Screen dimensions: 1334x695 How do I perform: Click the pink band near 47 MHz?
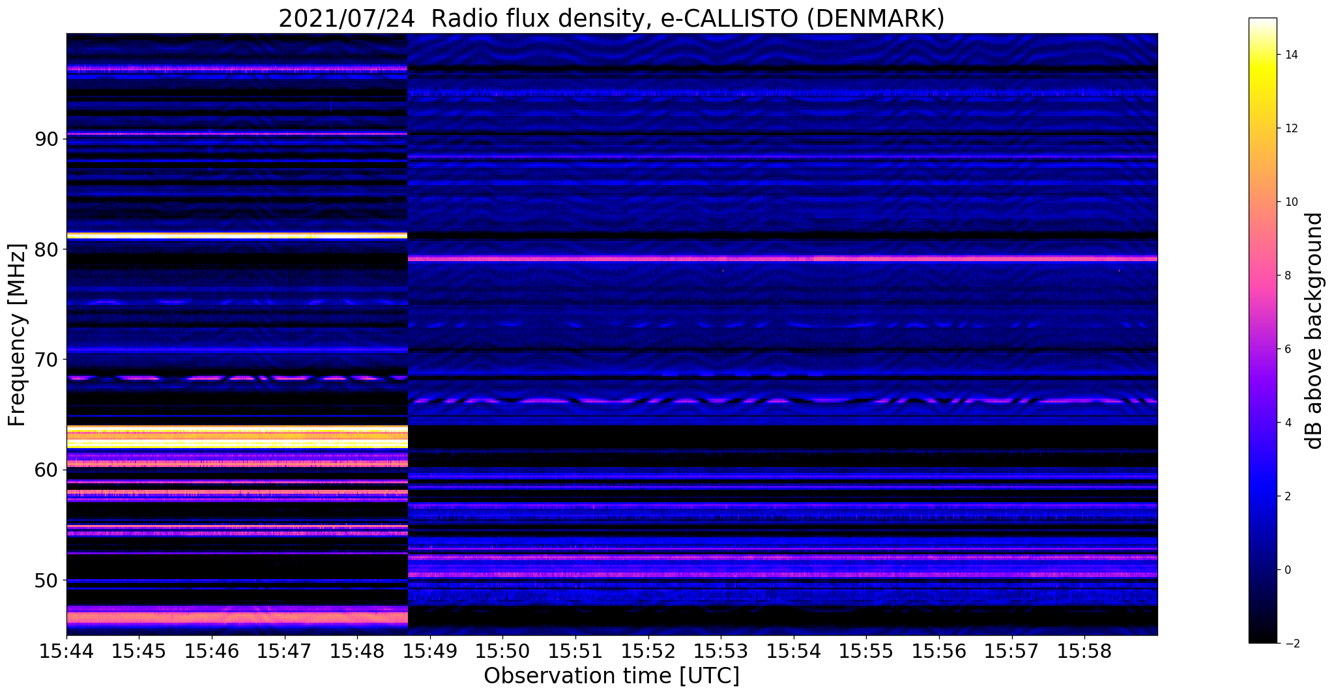coord(237,616)
